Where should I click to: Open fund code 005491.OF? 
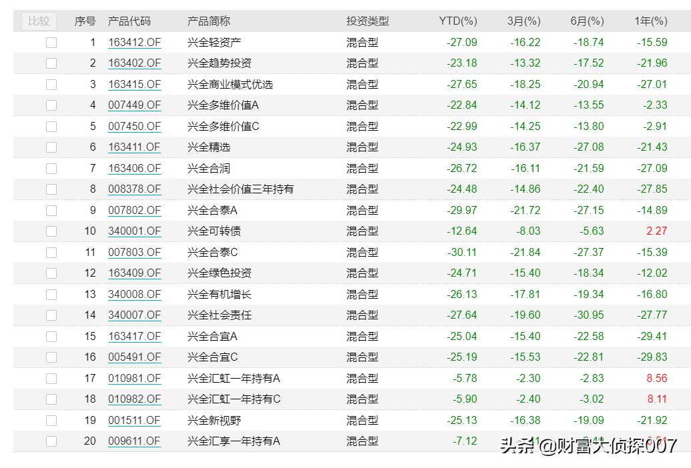click(x=134, y=357)
